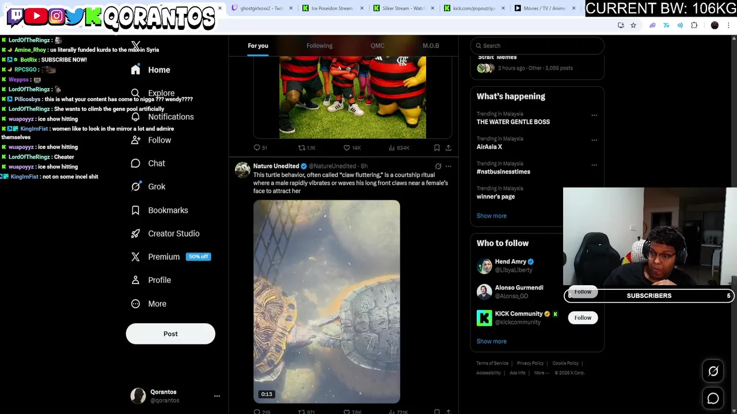Click the Nature Unedited profile avatar

pyautogui.click(x=242, y=170)
